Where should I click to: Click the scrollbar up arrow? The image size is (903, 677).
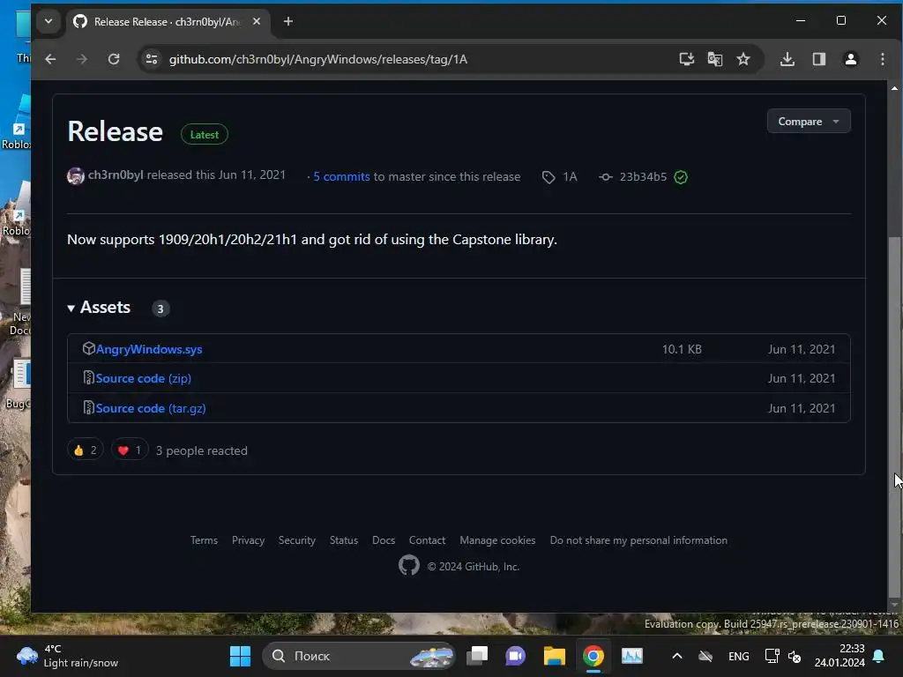pyautogui.click(x=894, y=88)
